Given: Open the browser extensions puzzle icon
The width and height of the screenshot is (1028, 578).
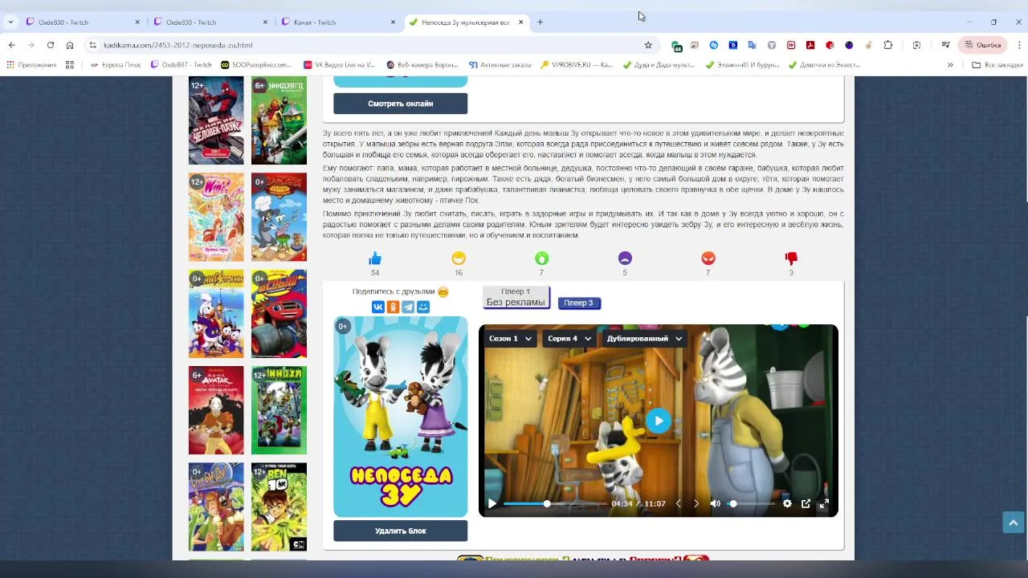Looking at the screenshot, I should 887,45.
